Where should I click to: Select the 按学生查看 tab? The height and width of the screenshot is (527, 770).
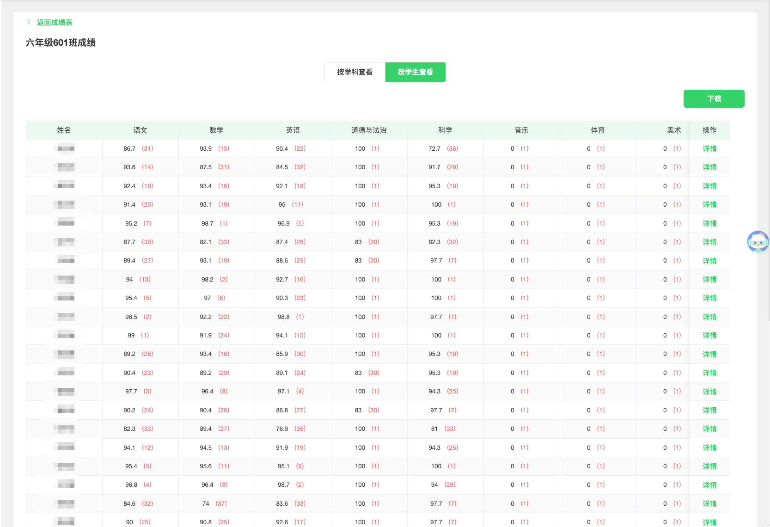click(x=416, y=72)
